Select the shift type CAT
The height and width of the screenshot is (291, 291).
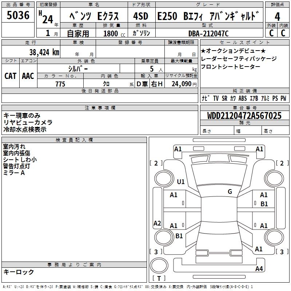pyautogui.click(x=11, y=76)
